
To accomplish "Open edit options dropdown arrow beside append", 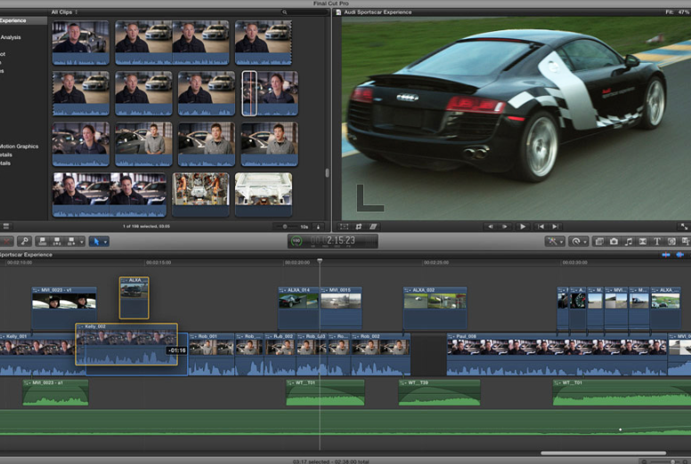I will tap(82, 242).
